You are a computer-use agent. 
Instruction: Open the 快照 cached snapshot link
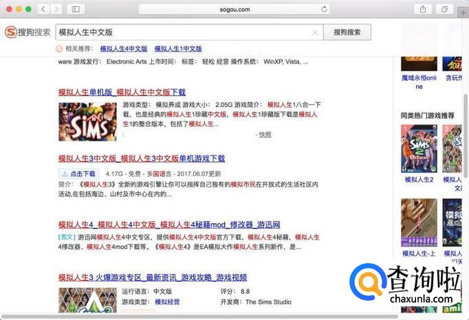[x=265, y=135]
